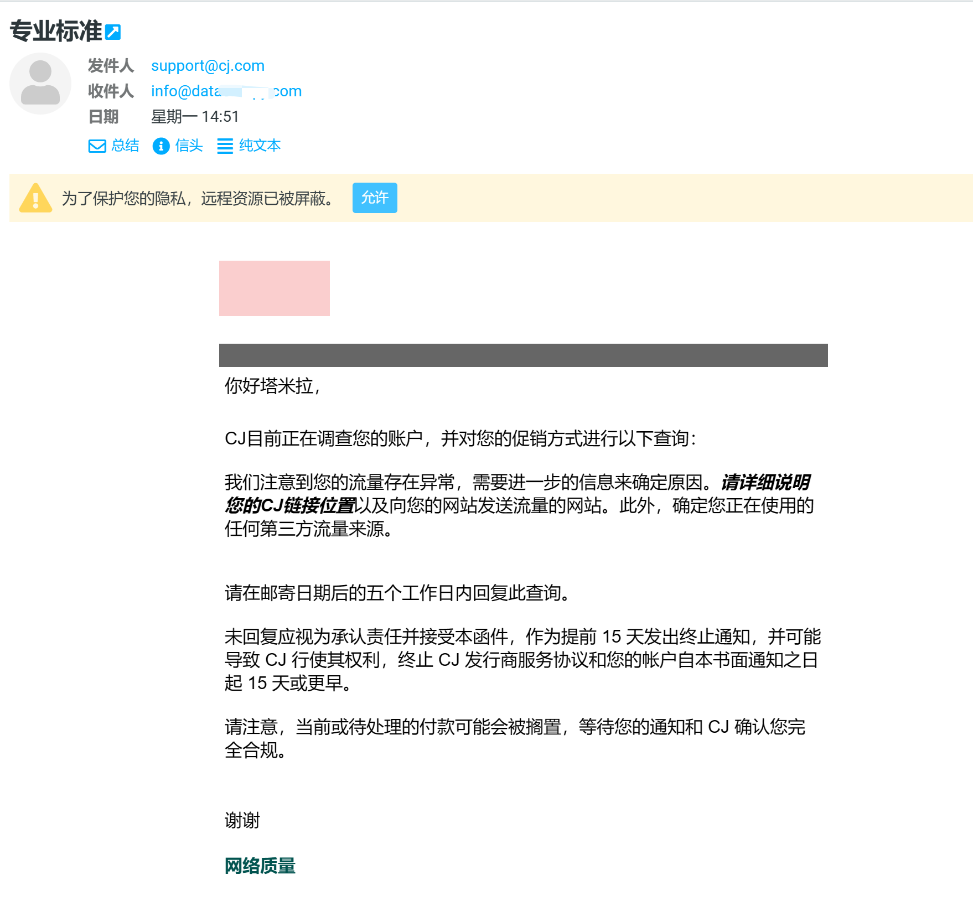Click the recipient info@ email address
Image resolution: width=973 pixels, height=916 pixels.
click(x=226, y=91)
